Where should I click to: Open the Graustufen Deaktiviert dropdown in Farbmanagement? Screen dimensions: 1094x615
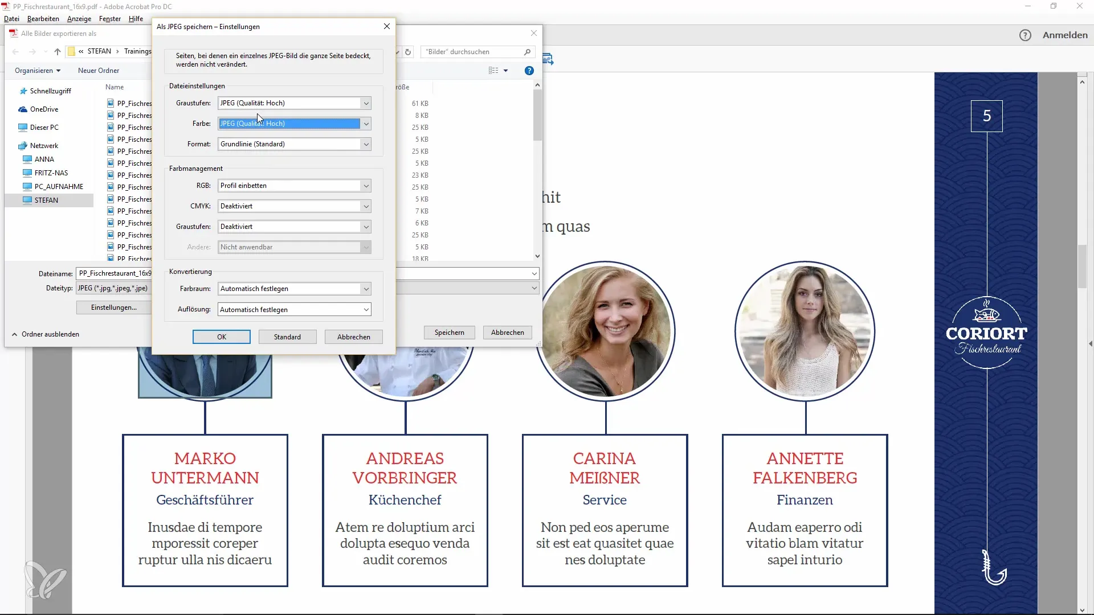295,227
